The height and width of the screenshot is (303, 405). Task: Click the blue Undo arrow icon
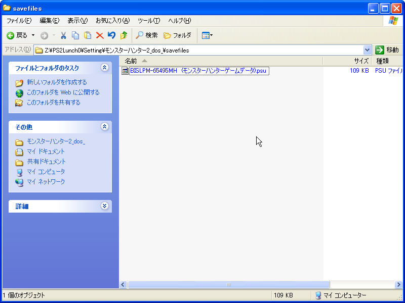click(111, 35)
